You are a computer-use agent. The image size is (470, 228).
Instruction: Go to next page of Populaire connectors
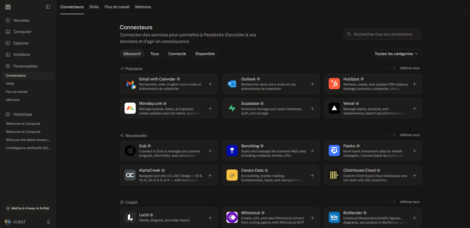pyautogui.click(x=394, y=68)
